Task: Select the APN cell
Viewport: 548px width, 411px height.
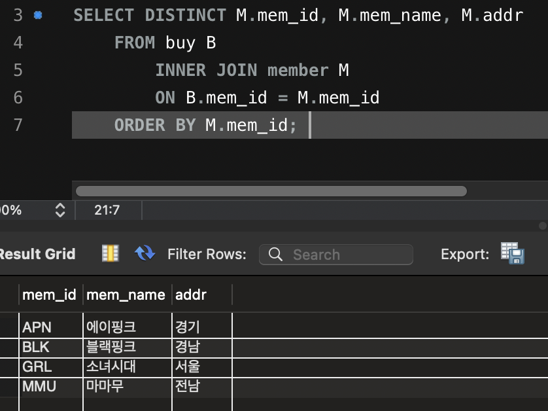Action: [x=50, y=327]
